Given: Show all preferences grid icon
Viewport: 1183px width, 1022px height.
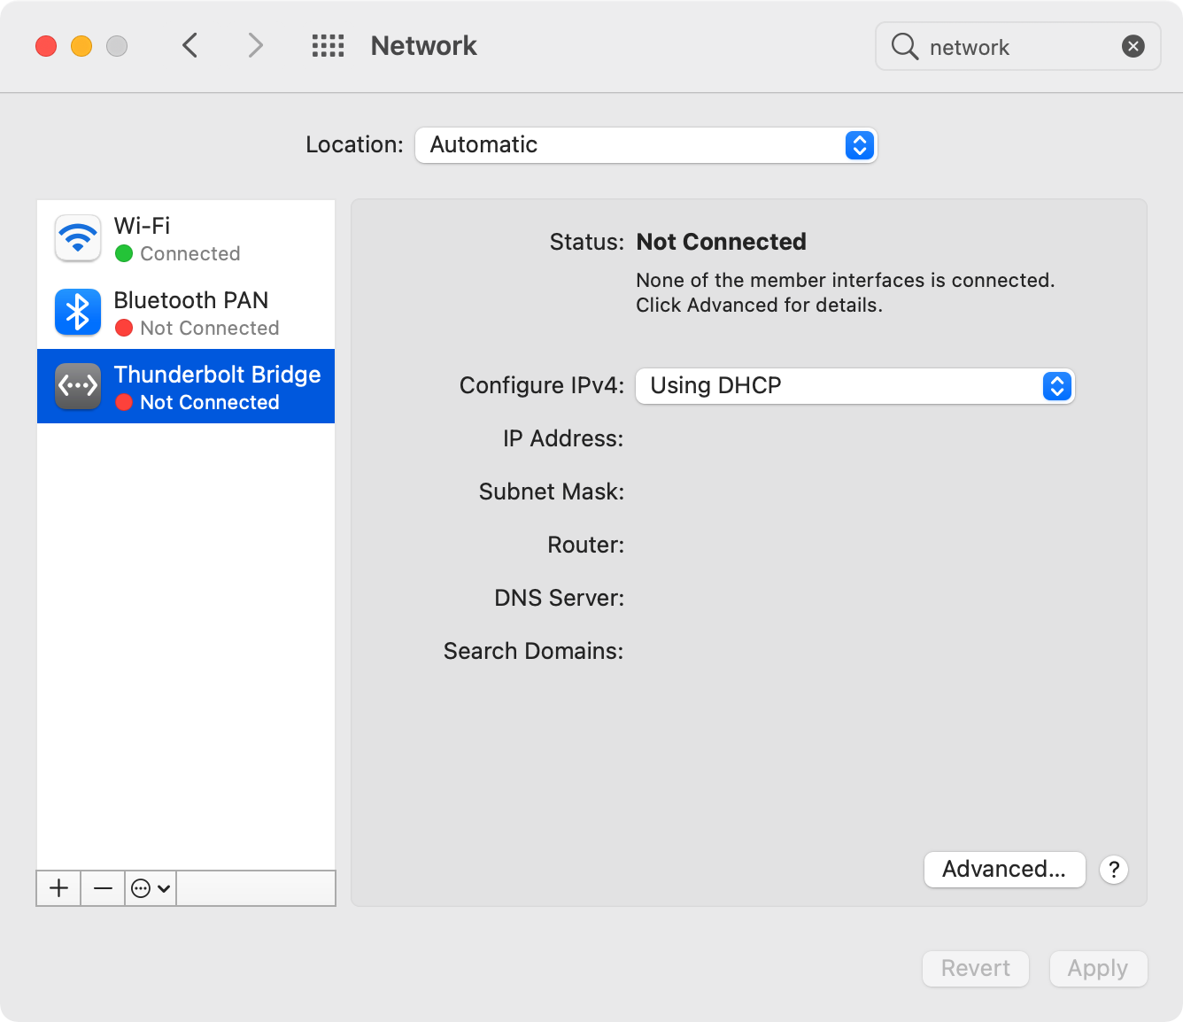Looking at the screenshot, I should [328, 46].
